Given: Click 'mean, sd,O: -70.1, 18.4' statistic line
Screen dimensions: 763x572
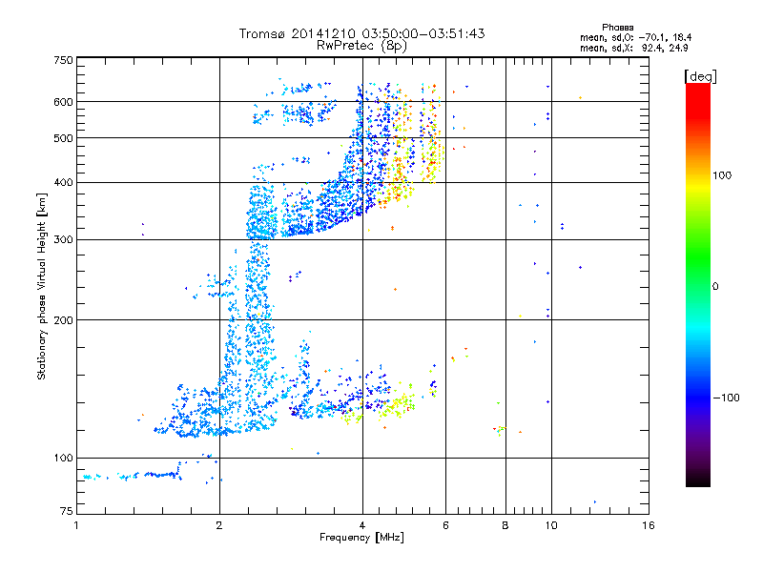Looking at the screenshot, I should 635,37.
